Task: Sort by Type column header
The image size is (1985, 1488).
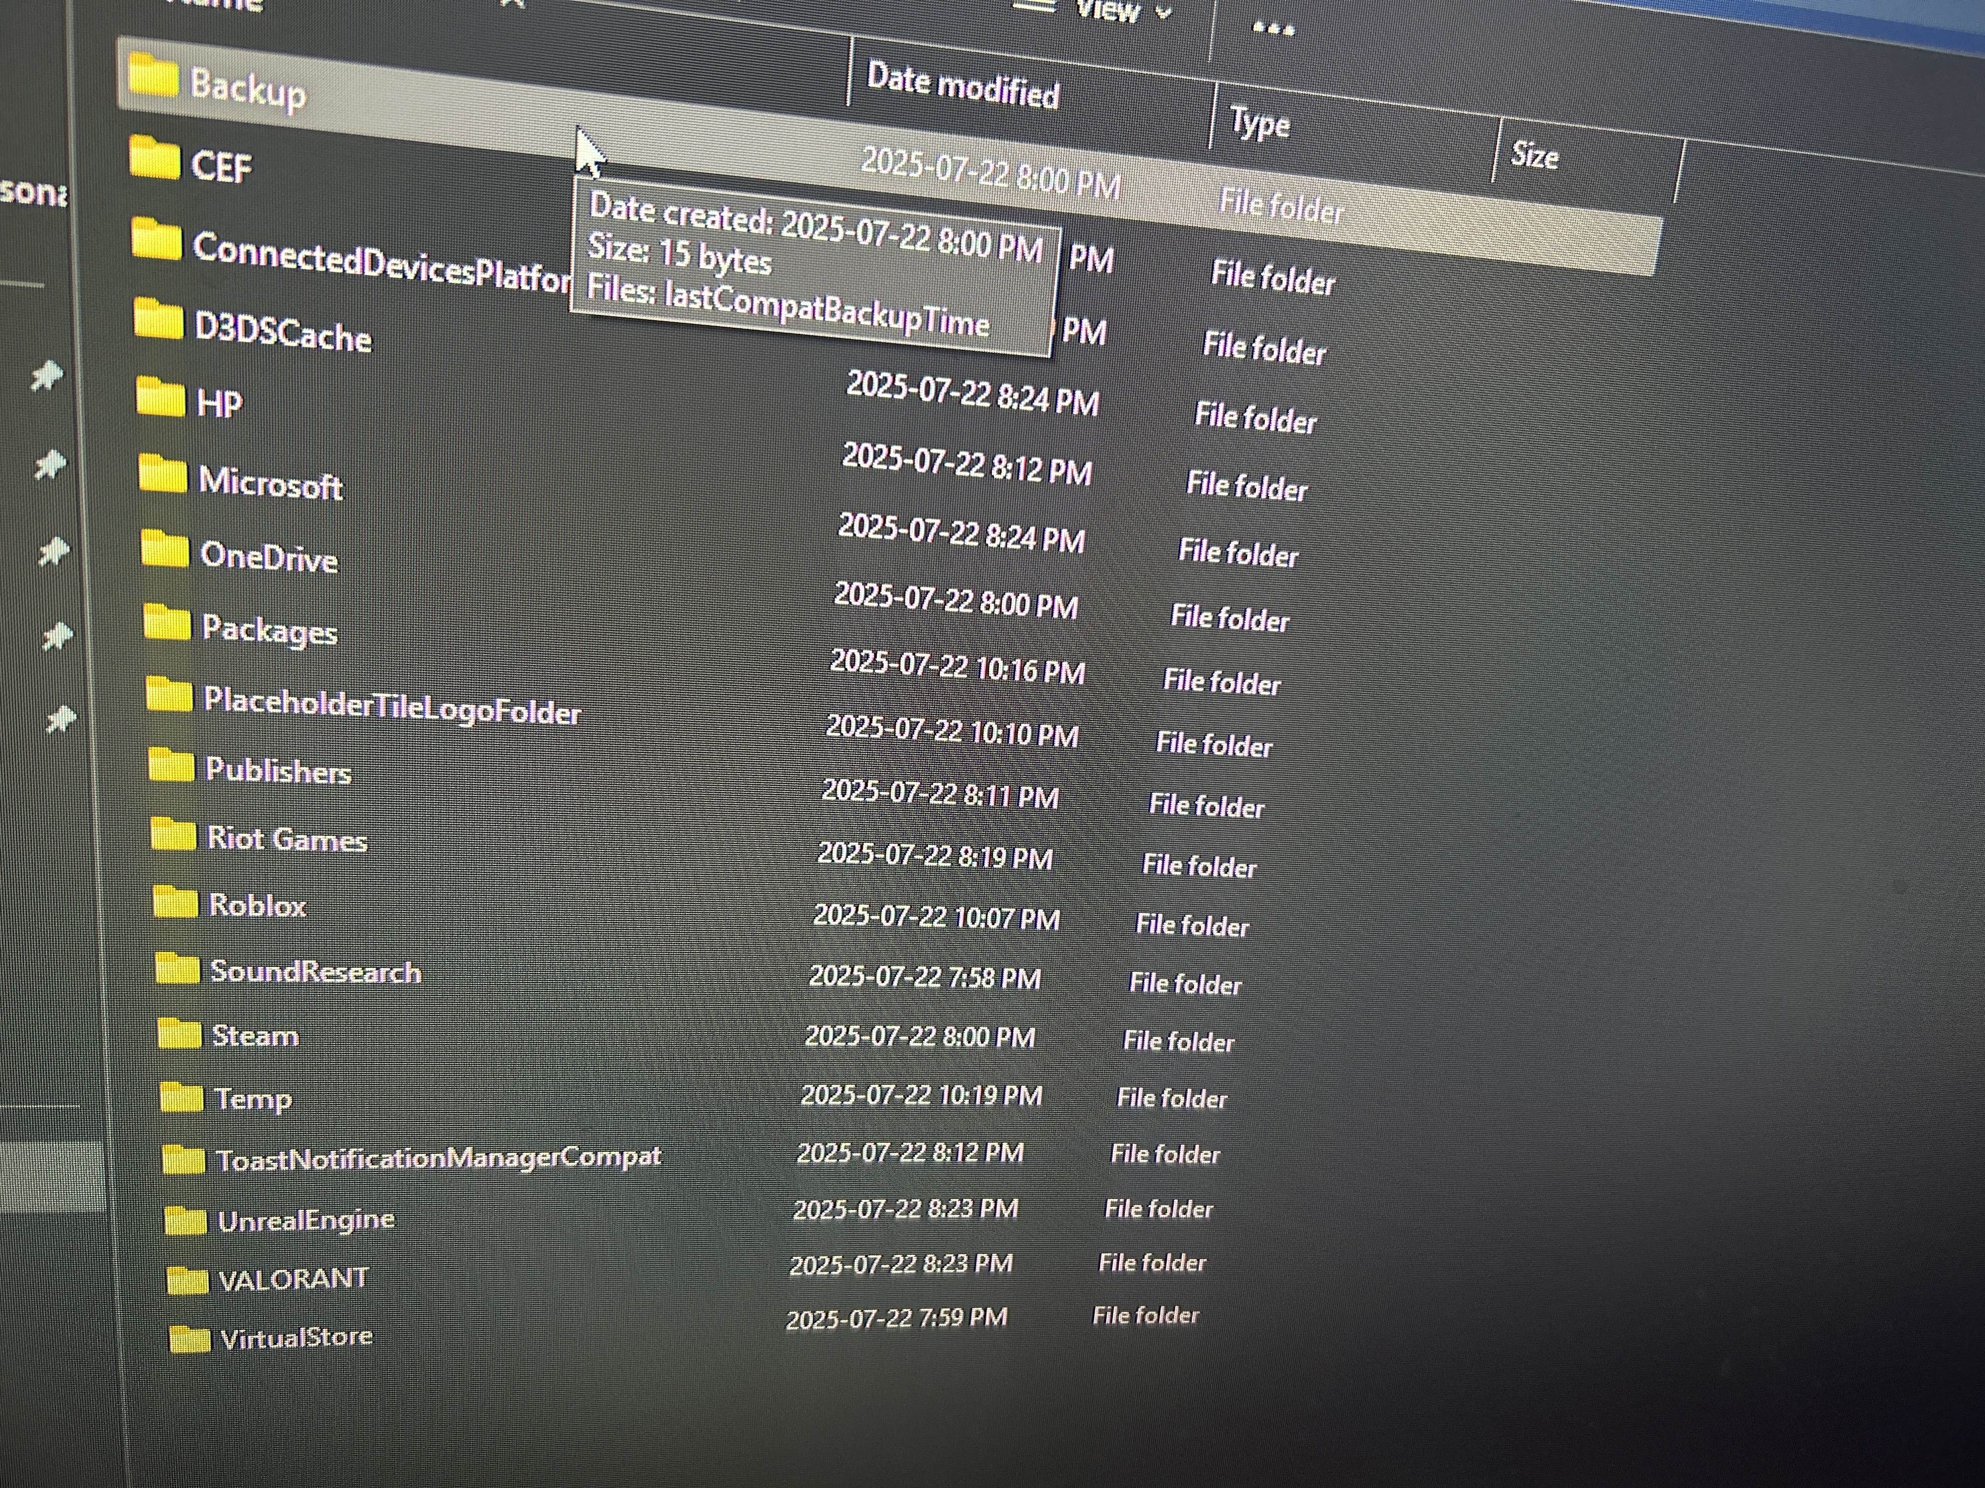Action: point(1260,123)
